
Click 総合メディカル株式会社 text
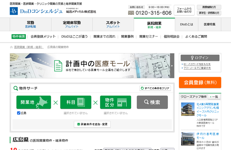coord(81,12)
